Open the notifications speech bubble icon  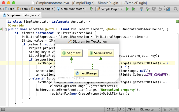click(x=176, y=109)
